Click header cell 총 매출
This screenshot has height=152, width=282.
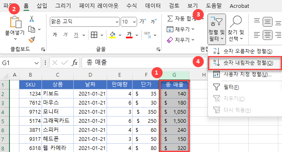[x=174, y=84]
